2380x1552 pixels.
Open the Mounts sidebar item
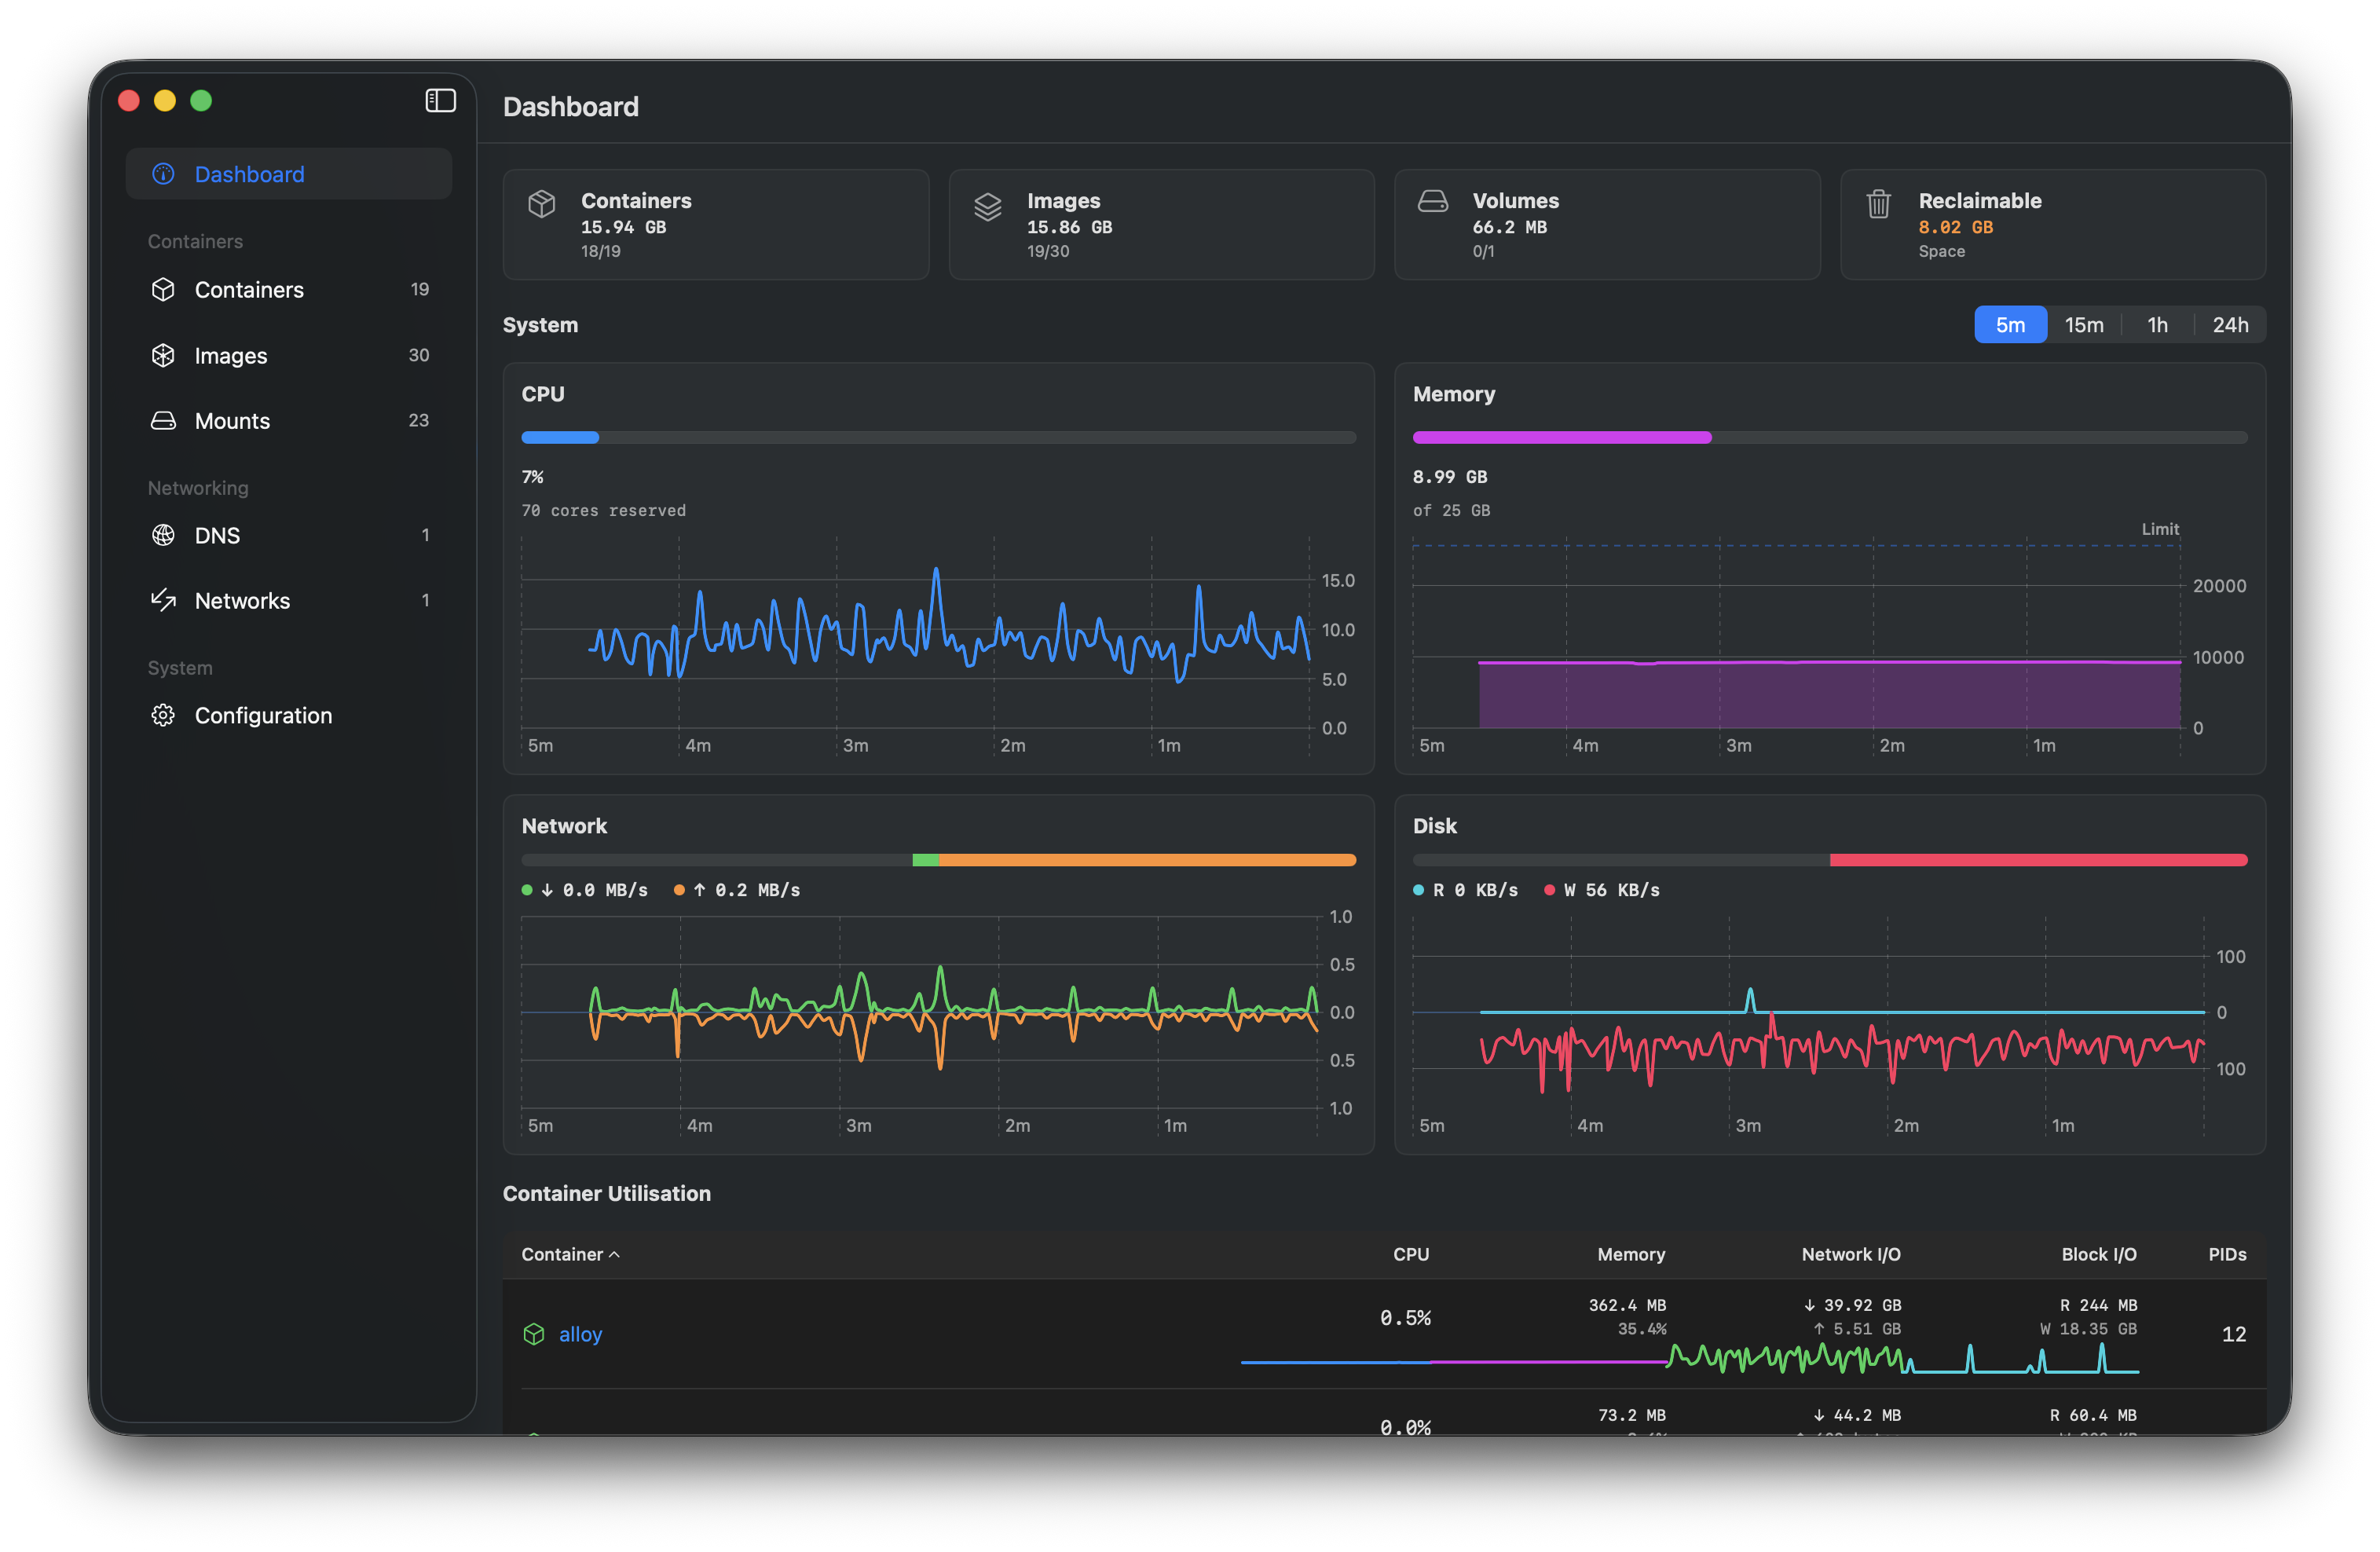pos(289,421)
